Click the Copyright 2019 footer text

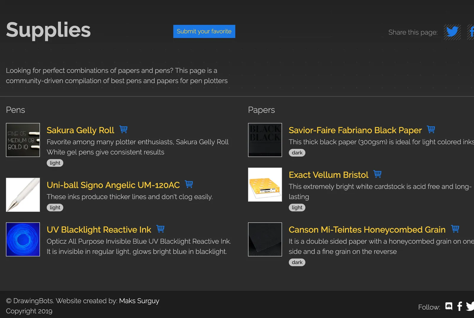click(x=29, y=311)
